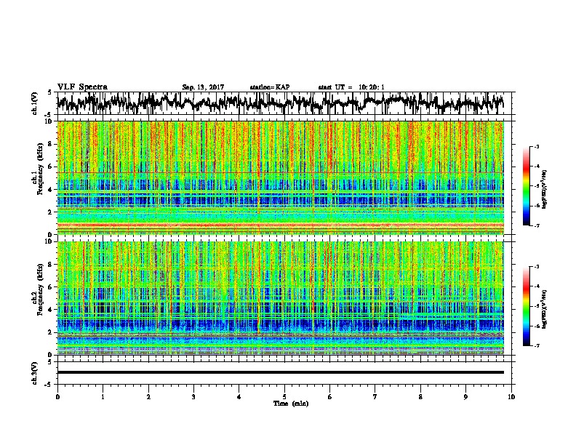The height and width of the screenshot is (445, 576).
Task: Click the red horizontal line near 5.5 kHz in ch.1
Action: (280, 172)
